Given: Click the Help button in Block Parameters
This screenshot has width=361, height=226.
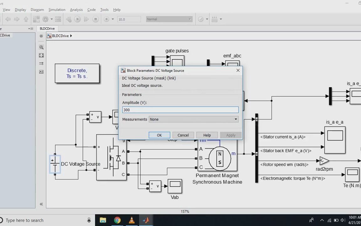Looking at the screenshot, I should pyautogui.click(x=207, y=135).
